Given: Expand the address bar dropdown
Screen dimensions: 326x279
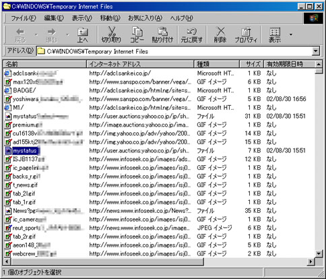Looking at the screenshot, I should click(x=316, y=51).
